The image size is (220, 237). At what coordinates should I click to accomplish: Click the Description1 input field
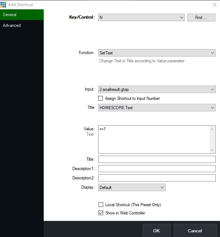pyautogui.click(x=157, y=169)
